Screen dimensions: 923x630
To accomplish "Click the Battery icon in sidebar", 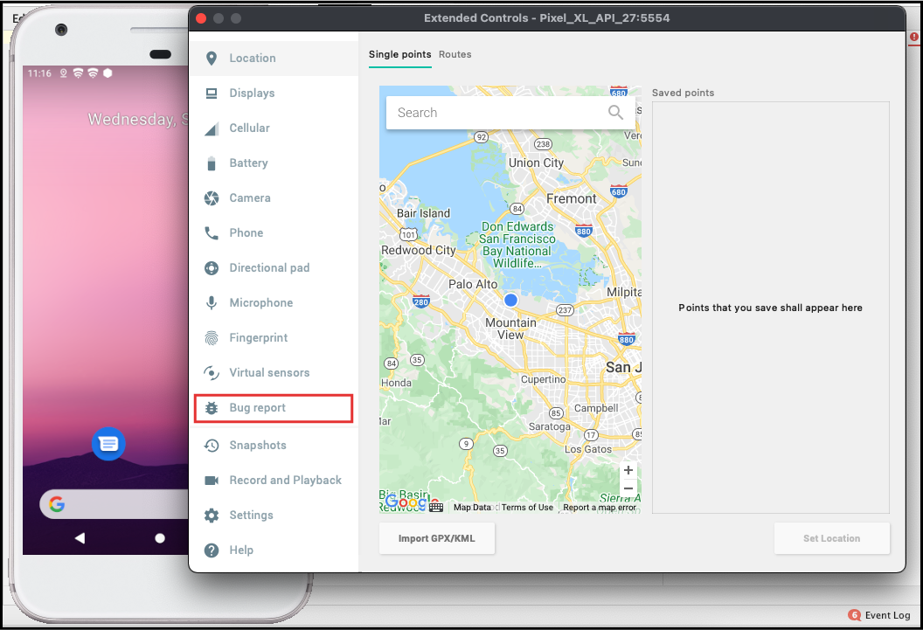I will point(212,163).
